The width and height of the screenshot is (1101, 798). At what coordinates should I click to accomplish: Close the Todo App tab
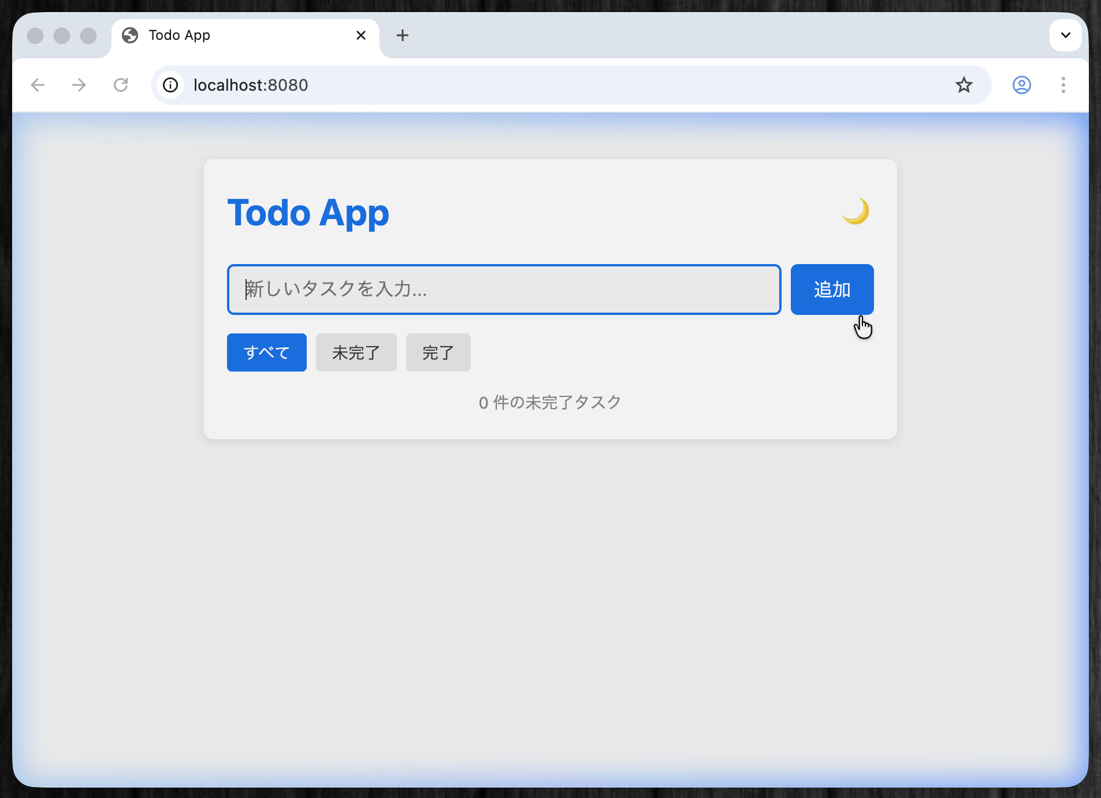pos(361,35)
